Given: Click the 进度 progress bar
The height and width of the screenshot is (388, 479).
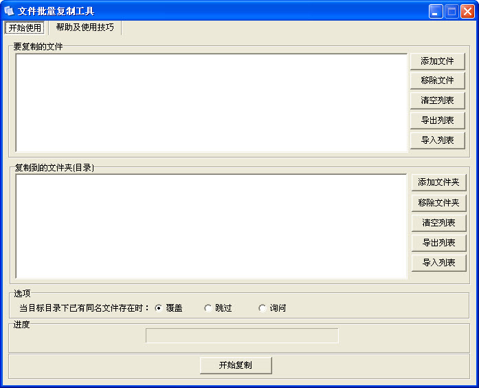Looking at the screenshot, I should (242, 336).
